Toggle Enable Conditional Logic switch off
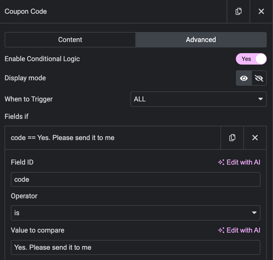The height and width of the screenshot is (260, 273). tap(251, 59)
